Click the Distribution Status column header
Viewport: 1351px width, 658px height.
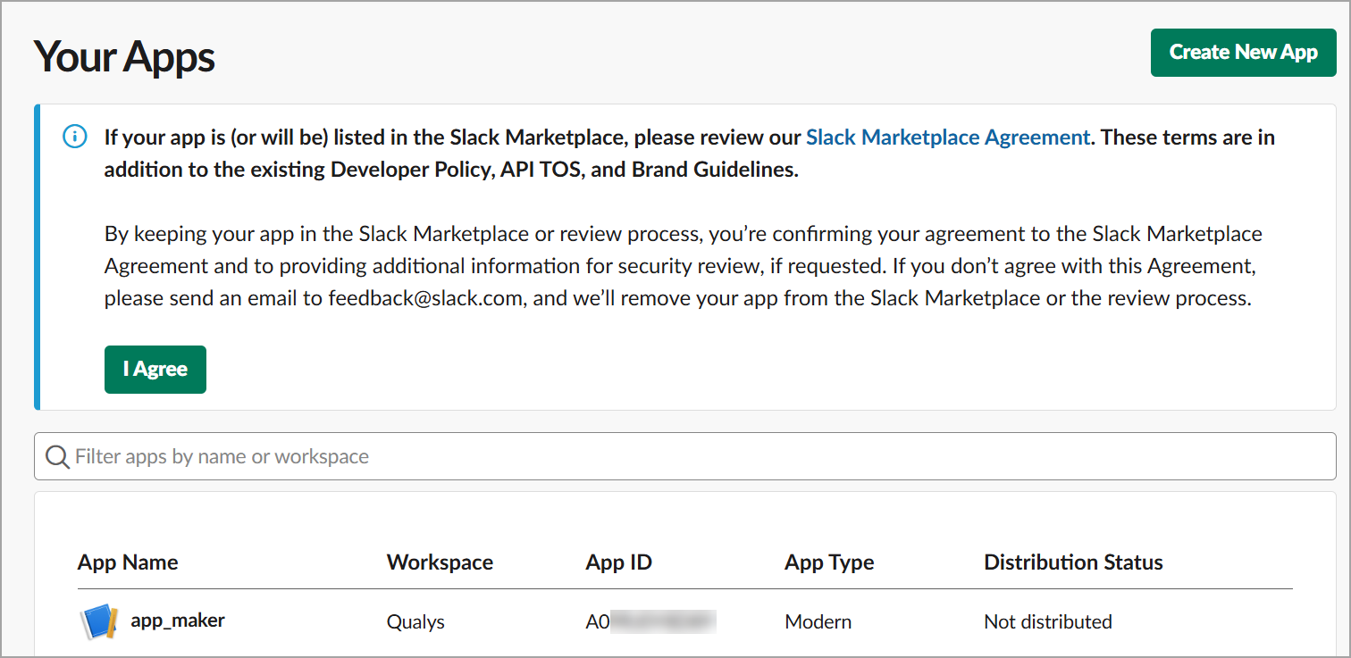1073,562
